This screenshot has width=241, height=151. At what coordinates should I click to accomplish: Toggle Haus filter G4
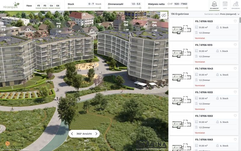(x=51, y=5)
